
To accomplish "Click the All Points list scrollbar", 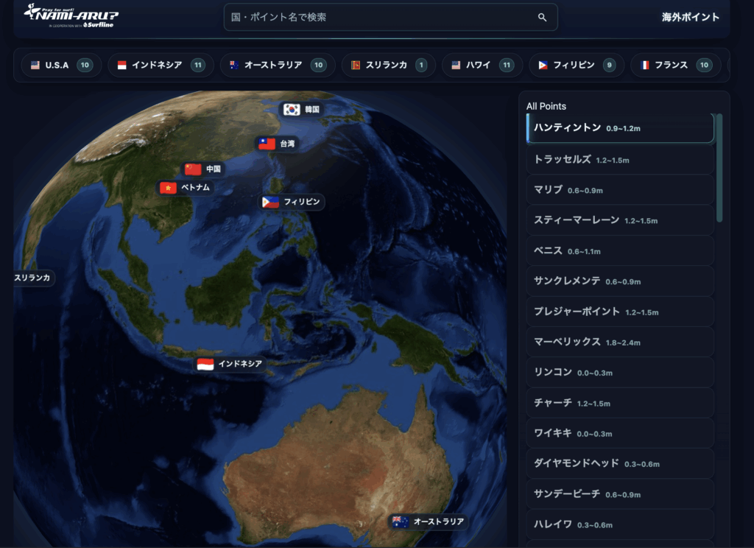I will (719, 168).
